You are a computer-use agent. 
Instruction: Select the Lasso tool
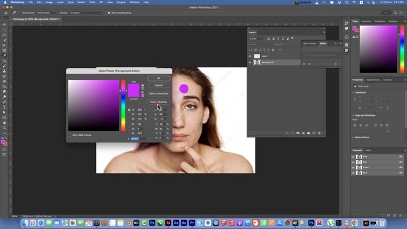click(4, 35)
